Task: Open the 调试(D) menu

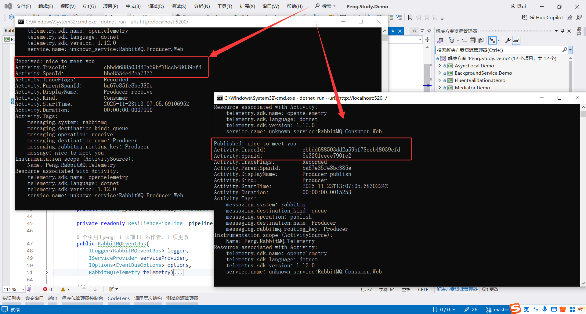Action: click(156, 6)
